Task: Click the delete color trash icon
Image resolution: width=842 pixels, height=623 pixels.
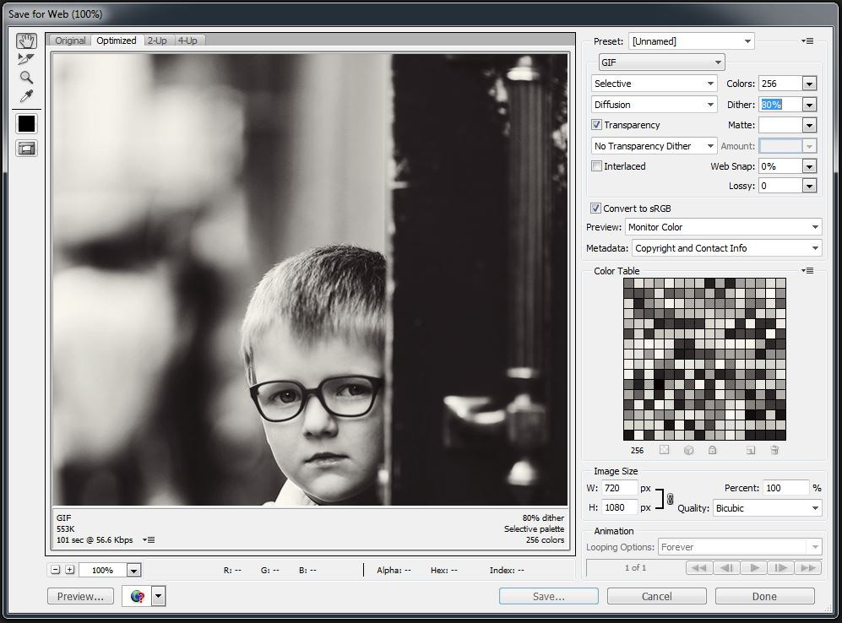Action: coord(774,451)
